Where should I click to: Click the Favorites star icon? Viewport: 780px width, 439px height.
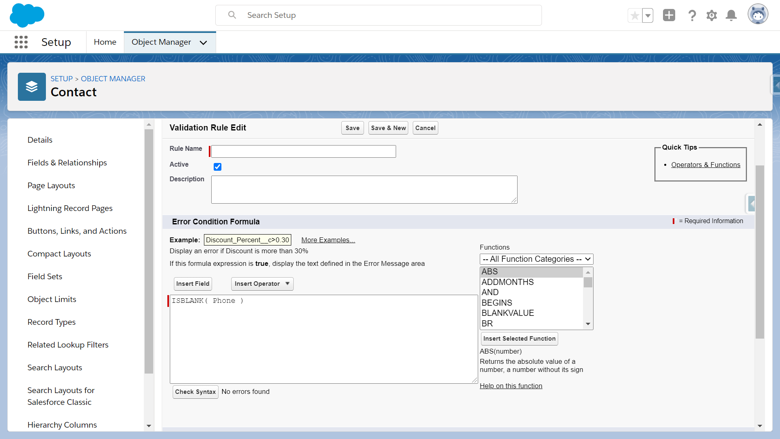point(635,16)
